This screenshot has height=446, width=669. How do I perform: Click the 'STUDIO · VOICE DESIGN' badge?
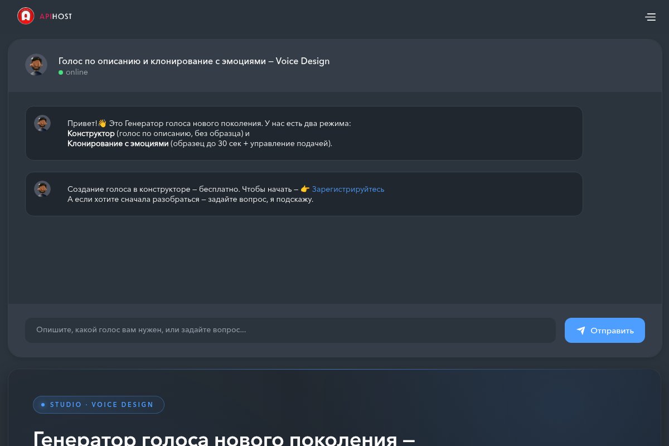(99, 405)
